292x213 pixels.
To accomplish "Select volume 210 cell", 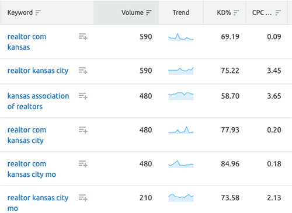I will (145, 198).
